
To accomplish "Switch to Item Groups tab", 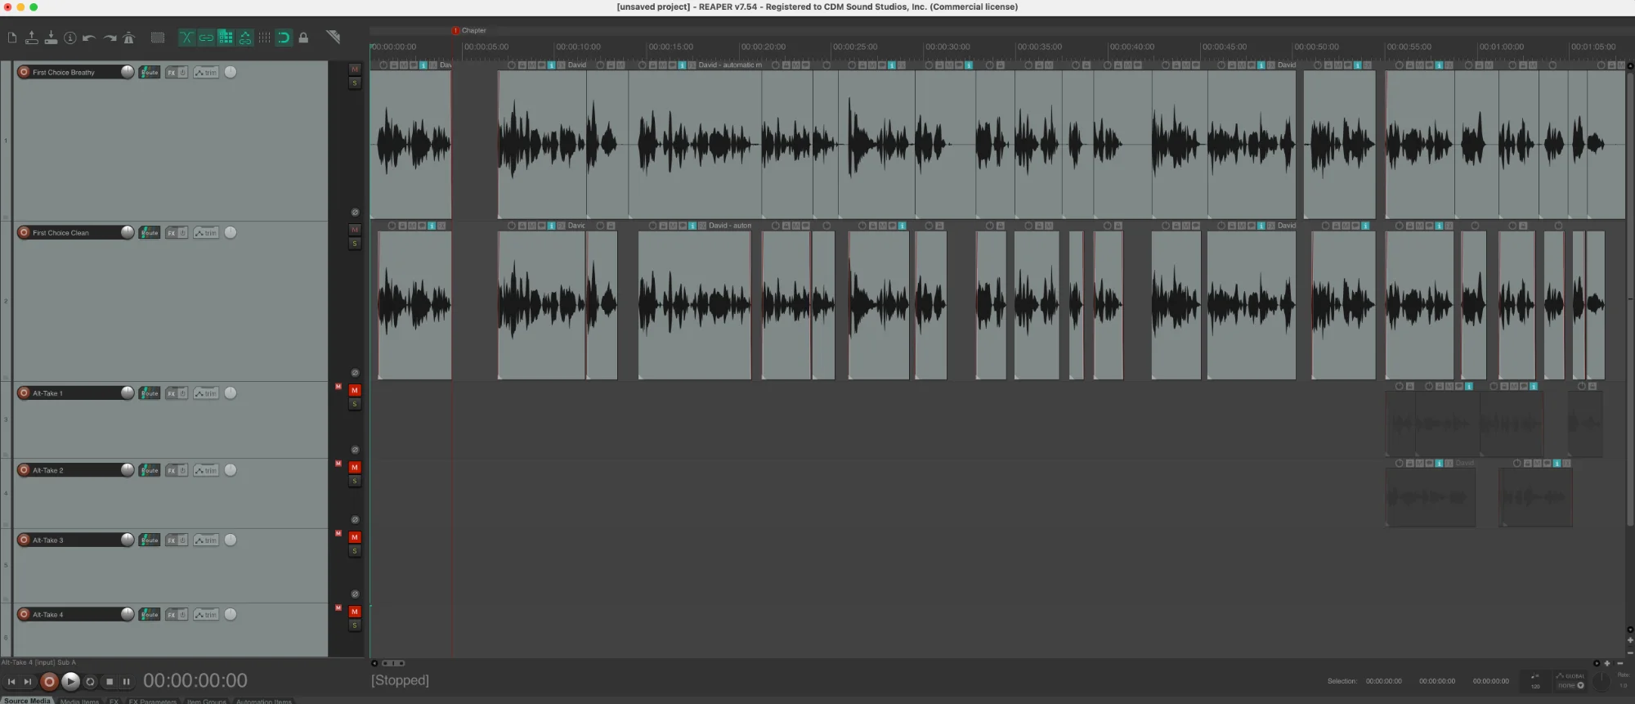I will coord(206,701).
